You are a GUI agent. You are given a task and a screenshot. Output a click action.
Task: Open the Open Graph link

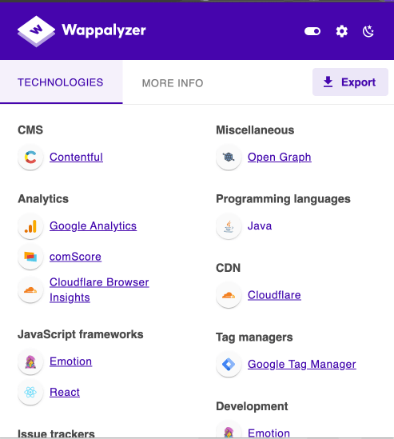click(x=279, y=157)
